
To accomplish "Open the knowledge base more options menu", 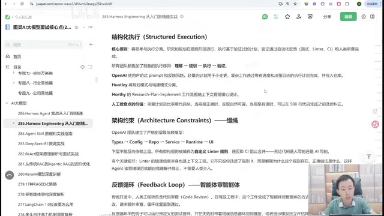I will pos(91,27).
